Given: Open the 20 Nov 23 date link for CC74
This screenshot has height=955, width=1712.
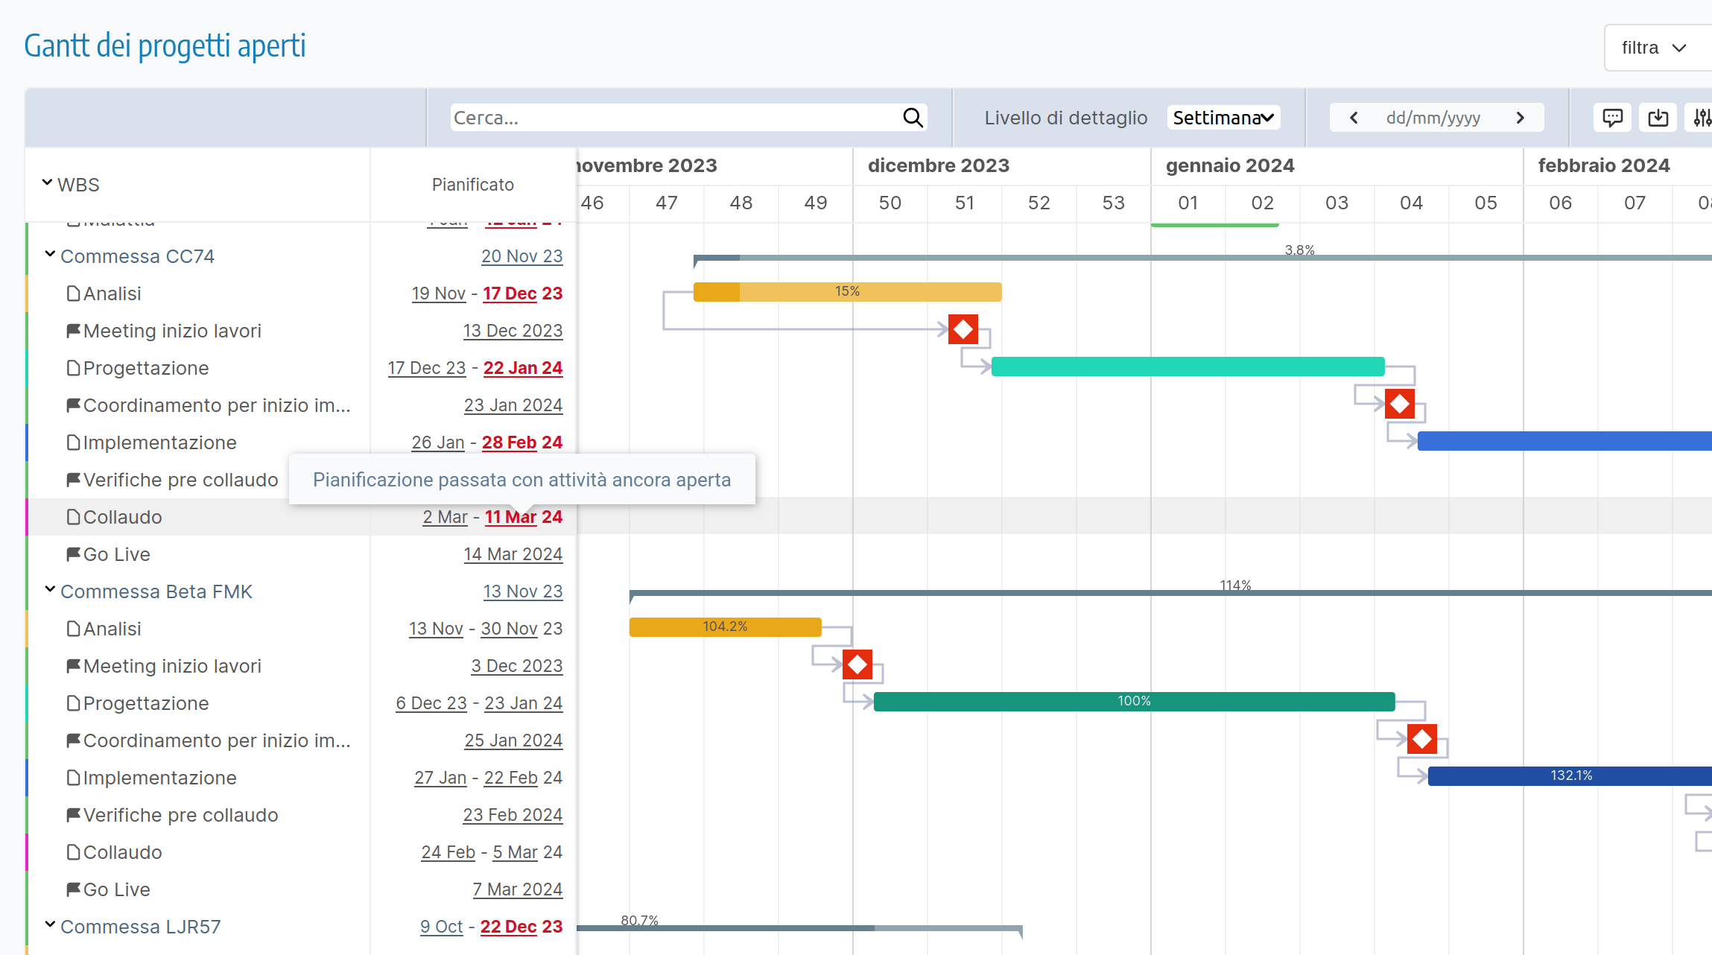Looking at the screenshot, I should [521, 256].
